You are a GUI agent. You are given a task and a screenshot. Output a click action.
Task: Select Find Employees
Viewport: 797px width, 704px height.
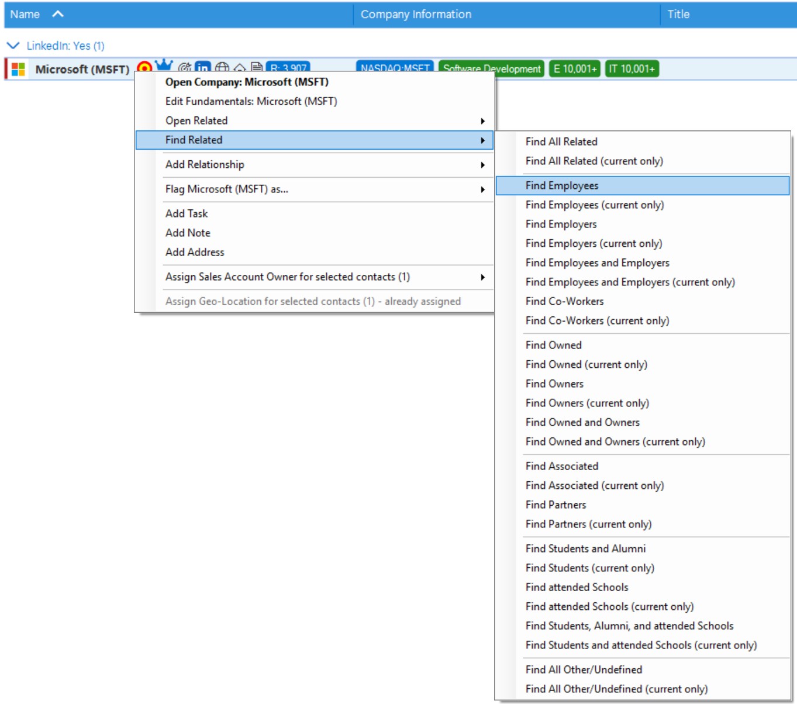643,185
